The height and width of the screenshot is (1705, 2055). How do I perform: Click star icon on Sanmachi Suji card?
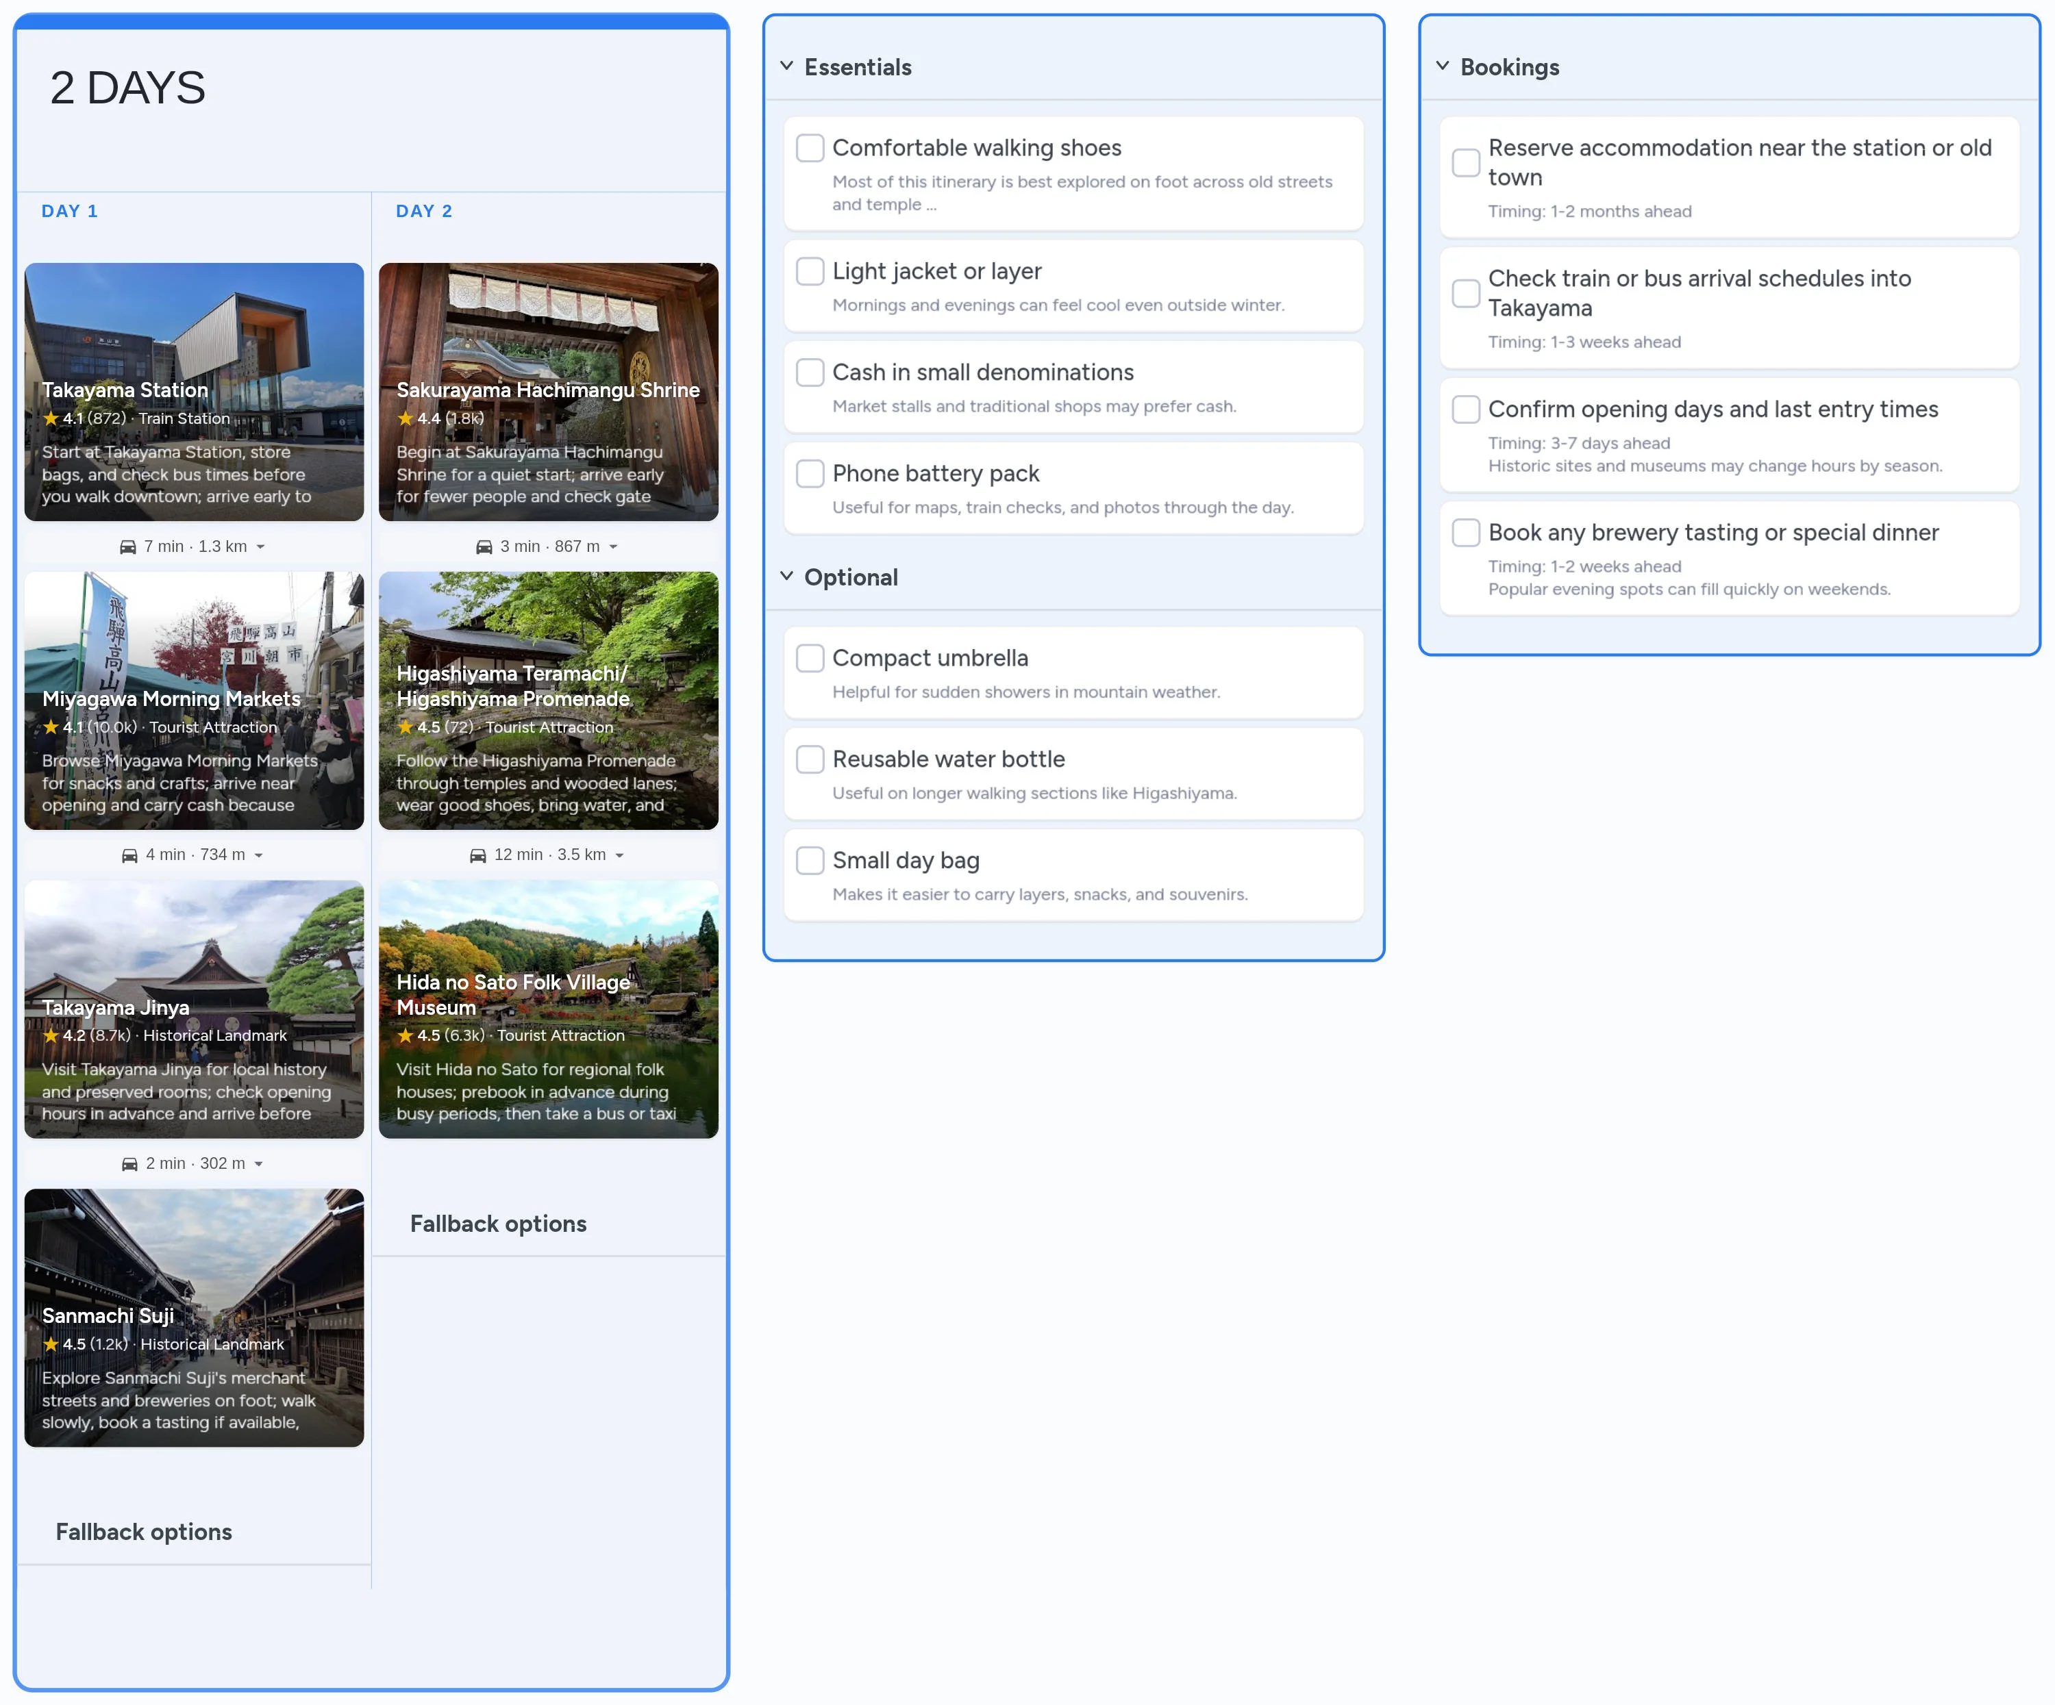pos(51,1344)
